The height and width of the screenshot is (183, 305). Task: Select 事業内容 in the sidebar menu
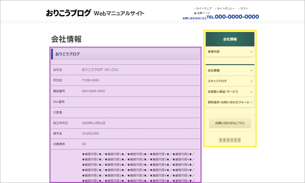coord(214,52)
